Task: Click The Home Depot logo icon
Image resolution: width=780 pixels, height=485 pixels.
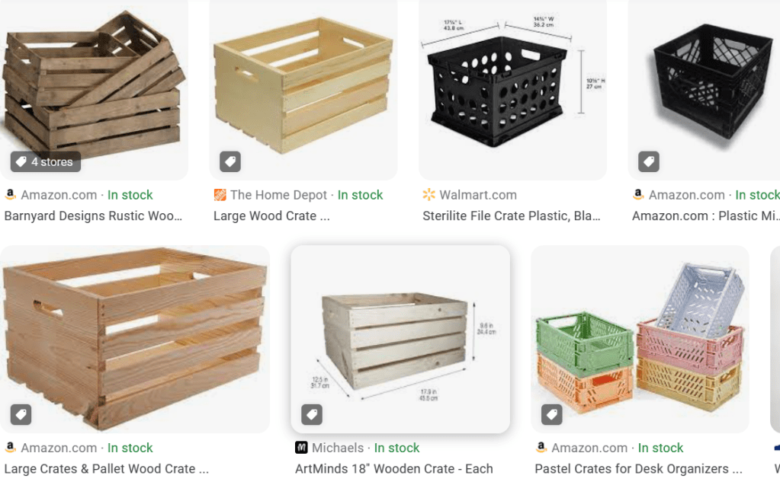Action: click(220, 195)
